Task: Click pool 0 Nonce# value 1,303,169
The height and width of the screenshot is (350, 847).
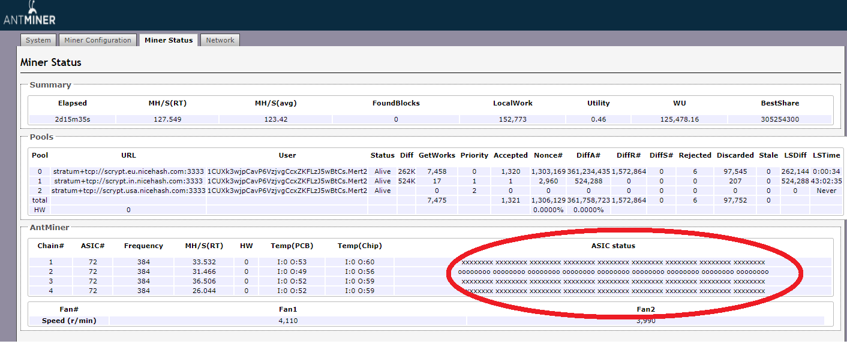Action: pyautogui.click(x=548, y=171)
